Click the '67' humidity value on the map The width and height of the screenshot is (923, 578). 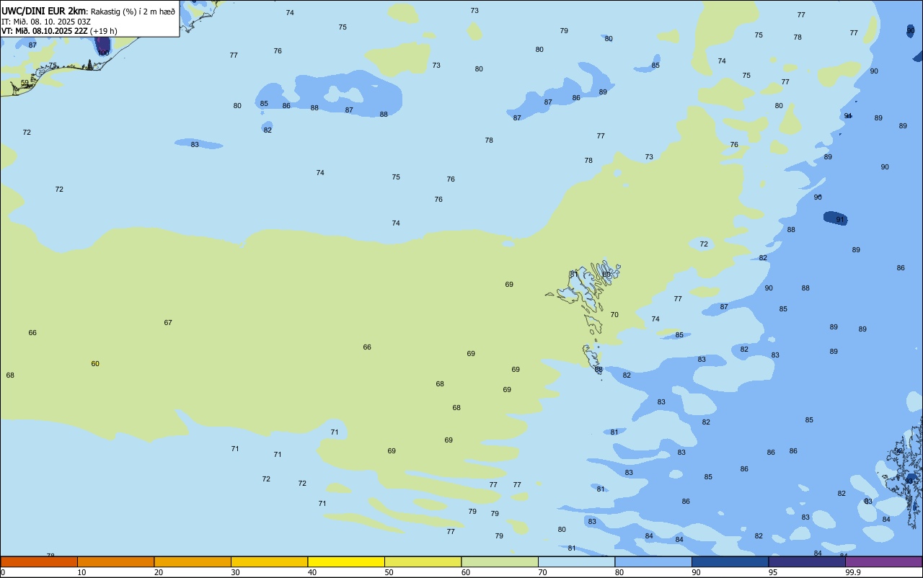[168, 323]
